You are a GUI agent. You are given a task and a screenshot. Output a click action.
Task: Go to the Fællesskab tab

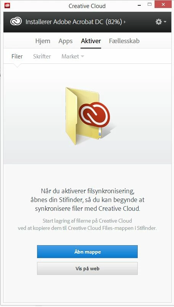click(124, 41)
